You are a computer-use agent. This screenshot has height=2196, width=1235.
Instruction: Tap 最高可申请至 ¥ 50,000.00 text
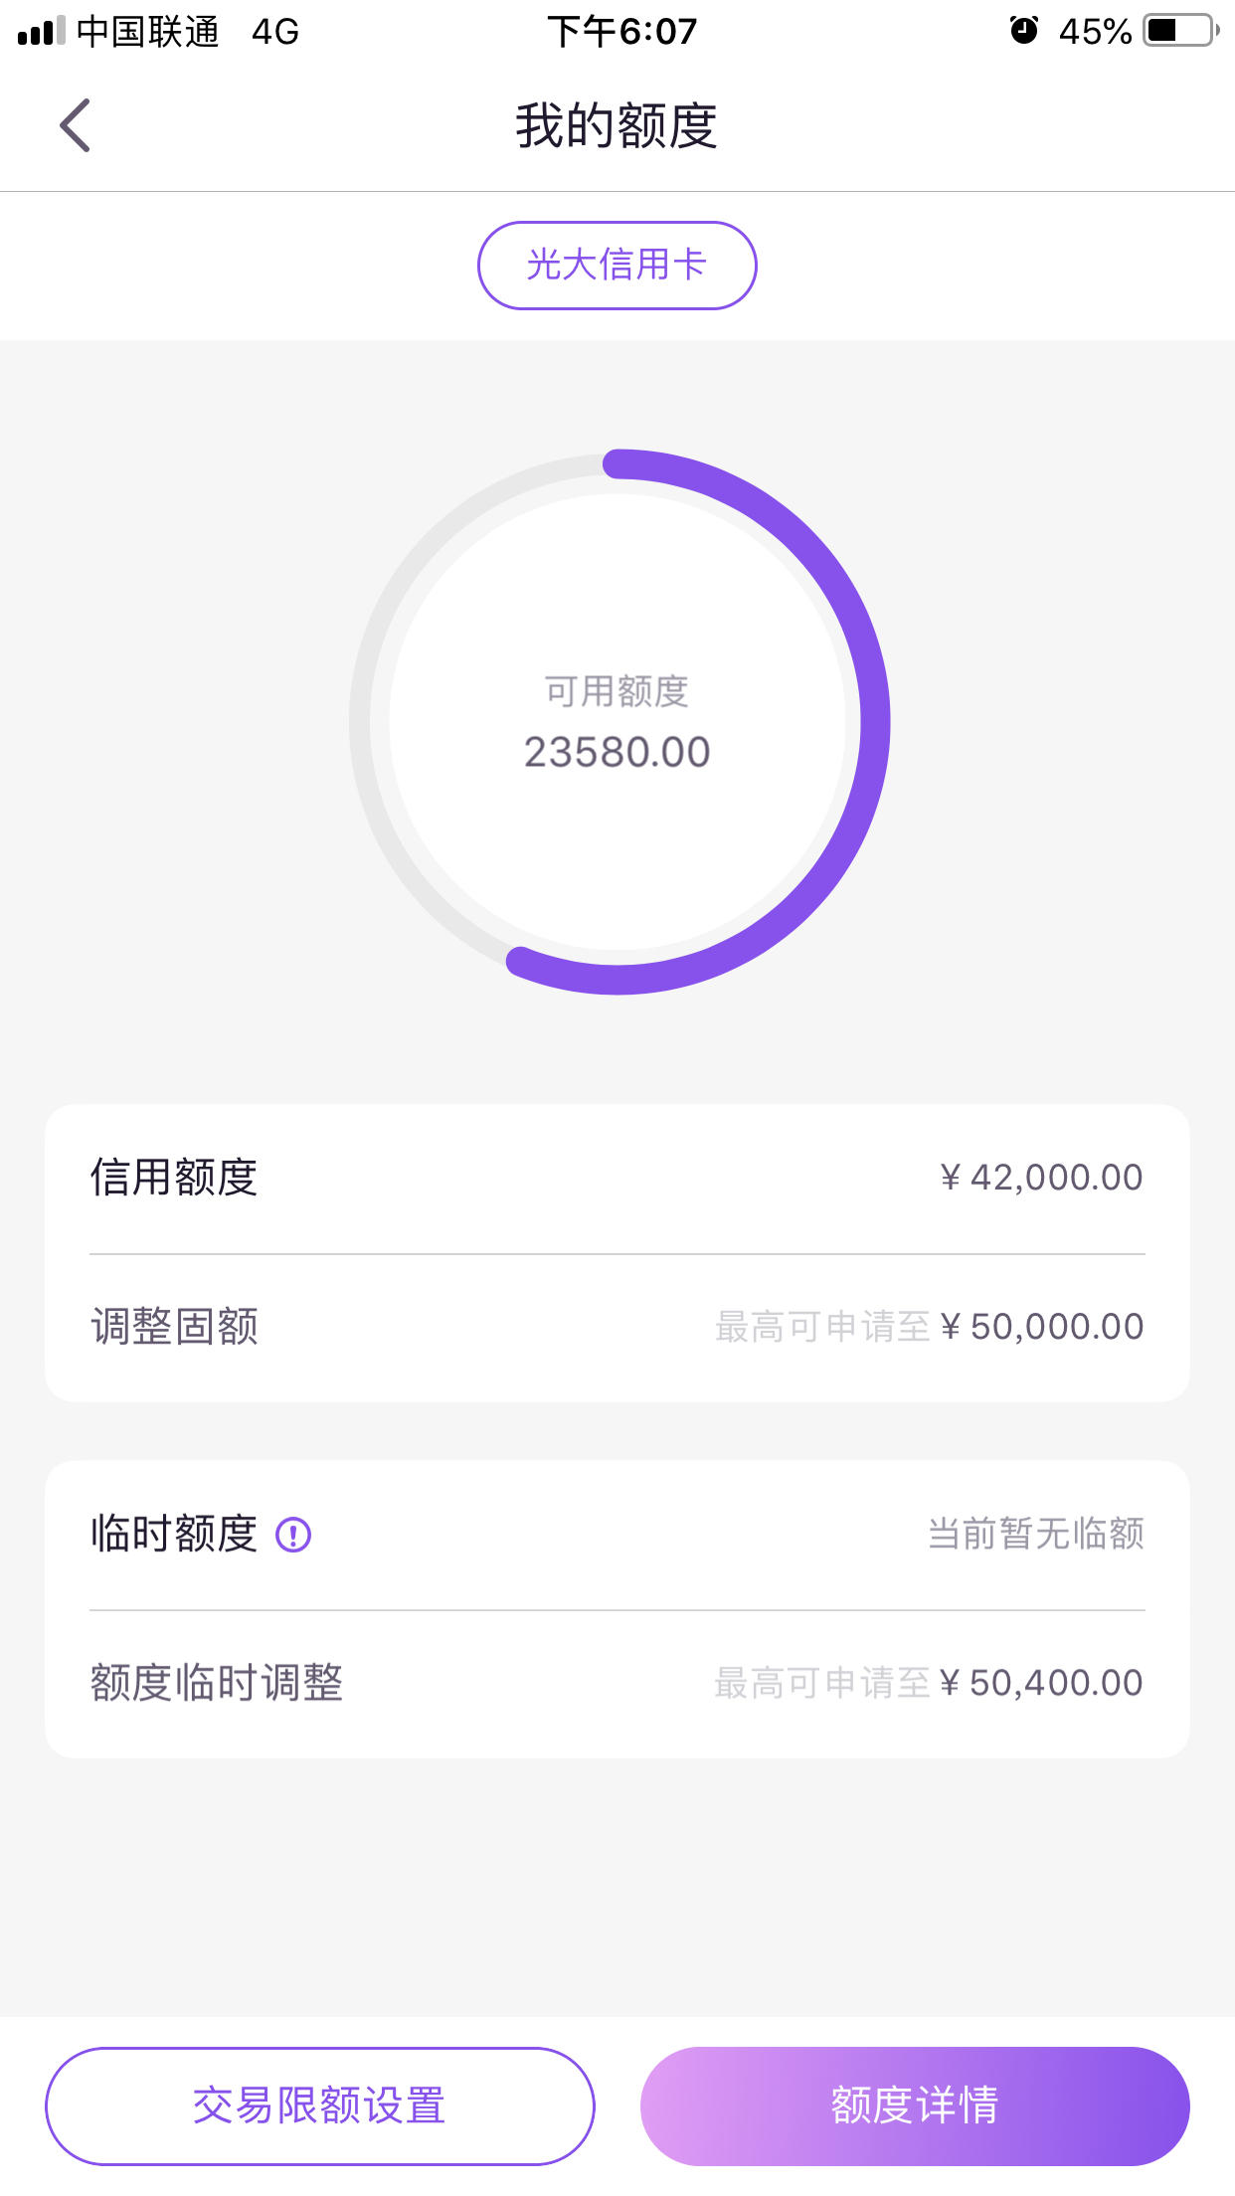point(929,1327)
